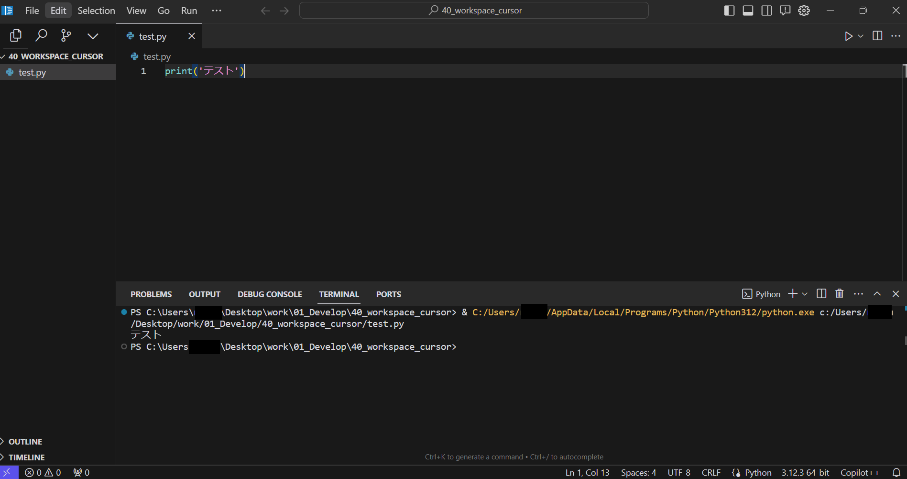Open the forwarded ports status item

click(x=81, y=472)
